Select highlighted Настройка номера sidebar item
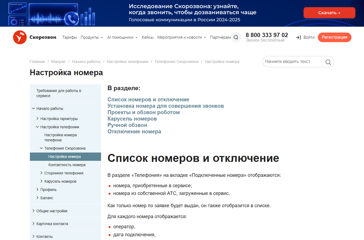The height and width of the screenshot is (240, 364). pyautogui.click(x=65, y=157)
